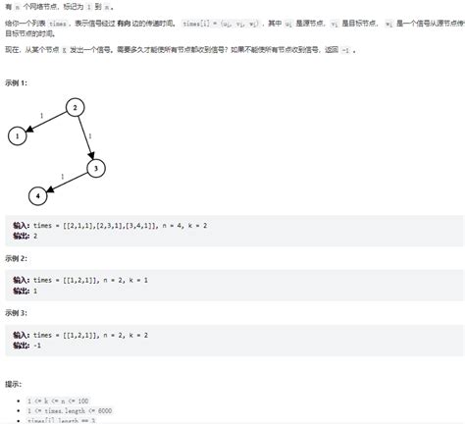This screenshot has width=465, height=428.
Task: Click example 1 input line with n = 4, k = 2
Action: pos(110,226)
